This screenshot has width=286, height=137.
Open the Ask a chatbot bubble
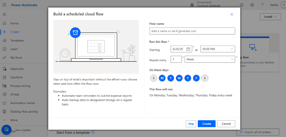[x=6, y=130]
